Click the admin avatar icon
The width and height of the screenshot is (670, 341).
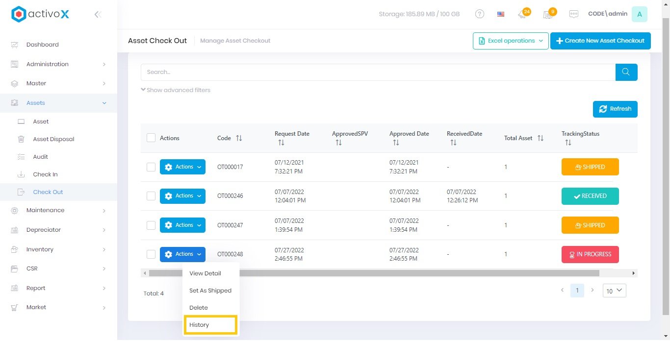point(639,14)
